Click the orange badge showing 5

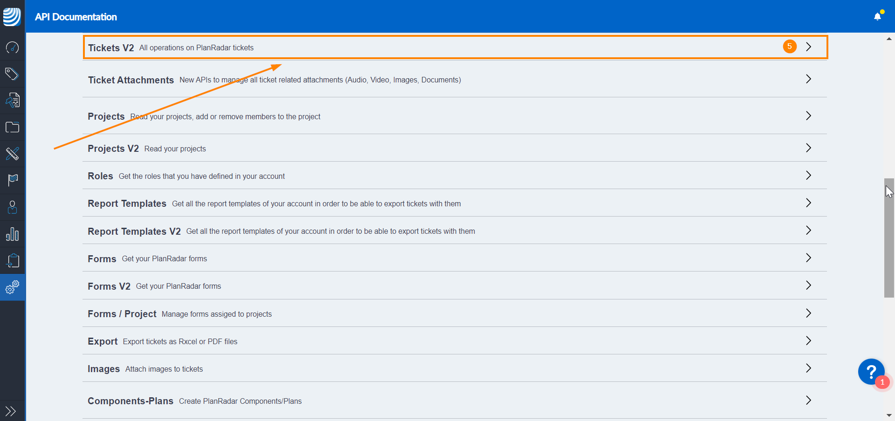[x=790, y=47]
